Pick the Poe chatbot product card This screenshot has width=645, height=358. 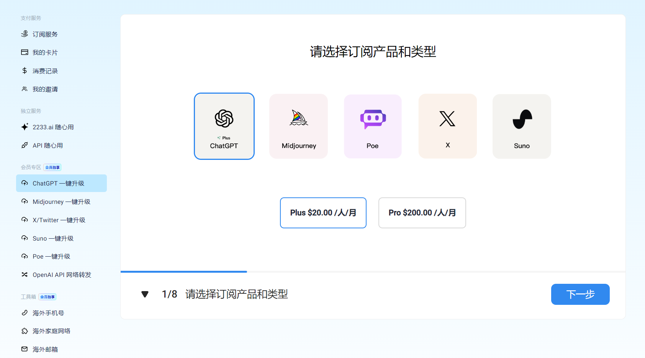(373, 126)
